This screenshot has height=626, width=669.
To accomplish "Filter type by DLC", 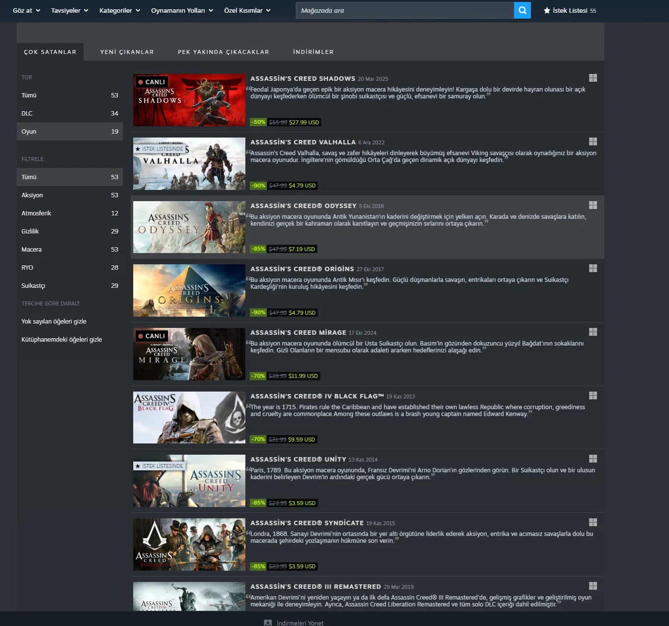I will [x=70, y=114].
